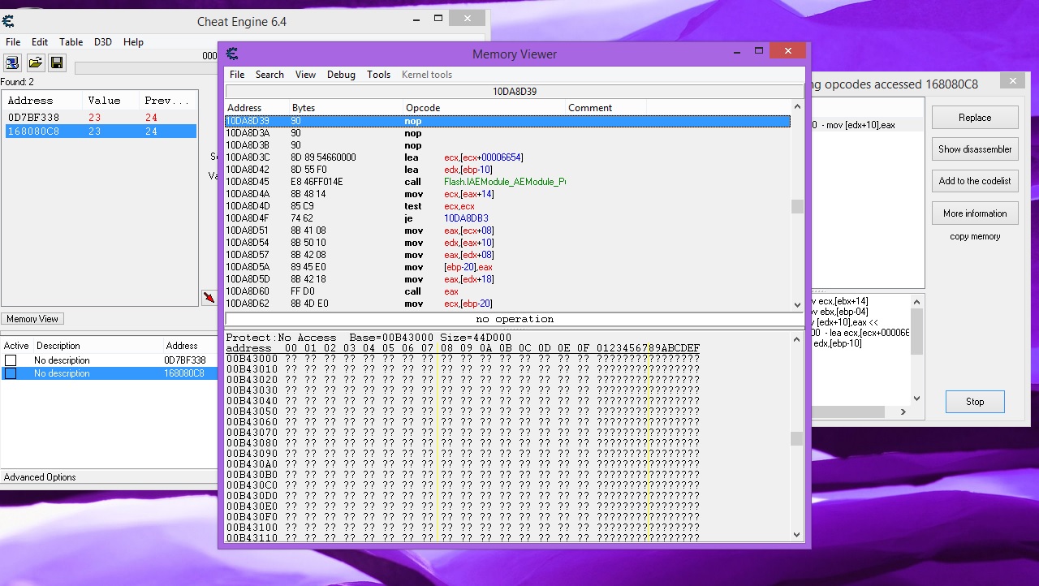This screenshot has height=586, width=1039.
Task: Click disassembler vertical scrollbar thumb
Action: pyautogui.click(x=797, y=207)
